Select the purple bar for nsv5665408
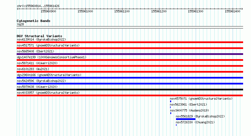 click(130, 54)
